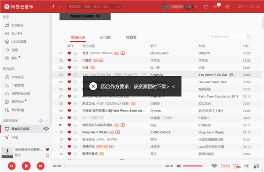Open the messages mail icon

point(216,7)
